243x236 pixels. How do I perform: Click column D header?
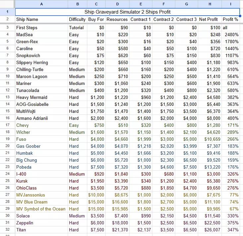pyautogui.click(x=118, y=4)
